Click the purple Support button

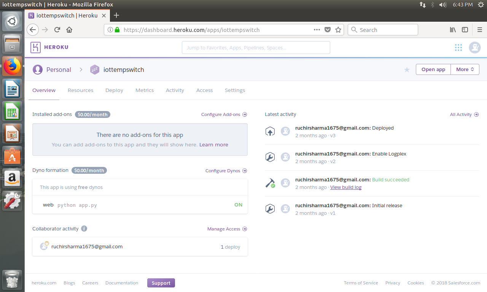tap(161, 283)
